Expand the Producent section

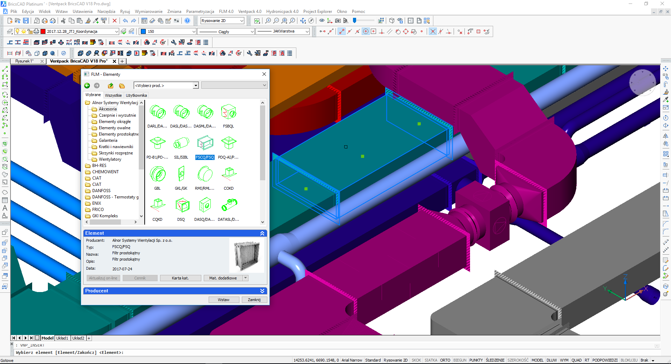pos(262,291)
